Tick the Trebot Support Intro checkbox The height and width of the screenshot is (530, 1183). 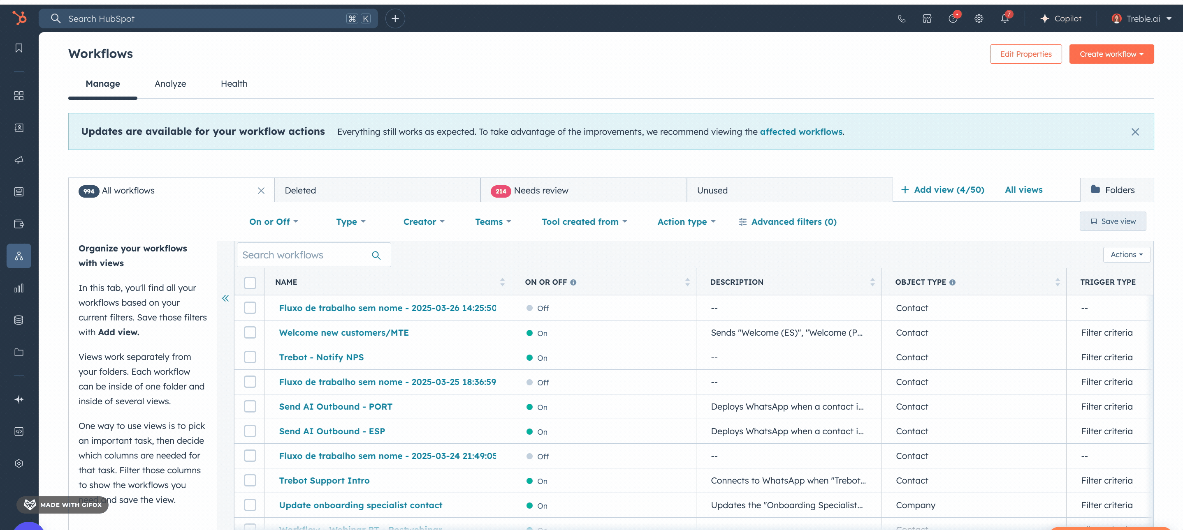(x=250, y=480)
